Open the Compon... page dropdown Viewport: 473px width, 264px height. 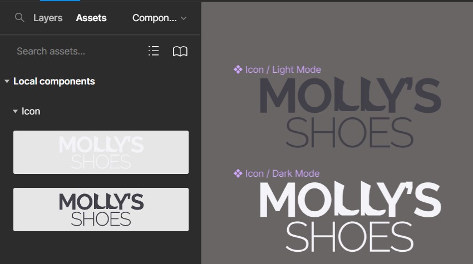(x=159, y=18)
